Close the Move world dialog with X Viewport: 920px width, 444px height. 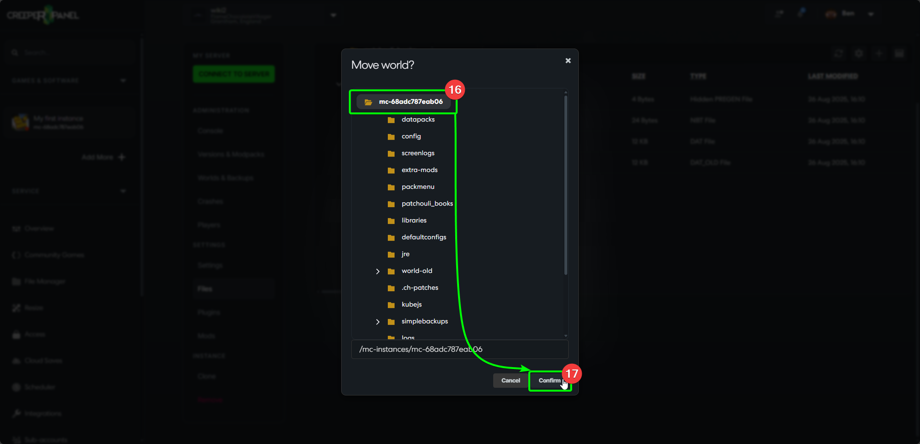point(568,61)
